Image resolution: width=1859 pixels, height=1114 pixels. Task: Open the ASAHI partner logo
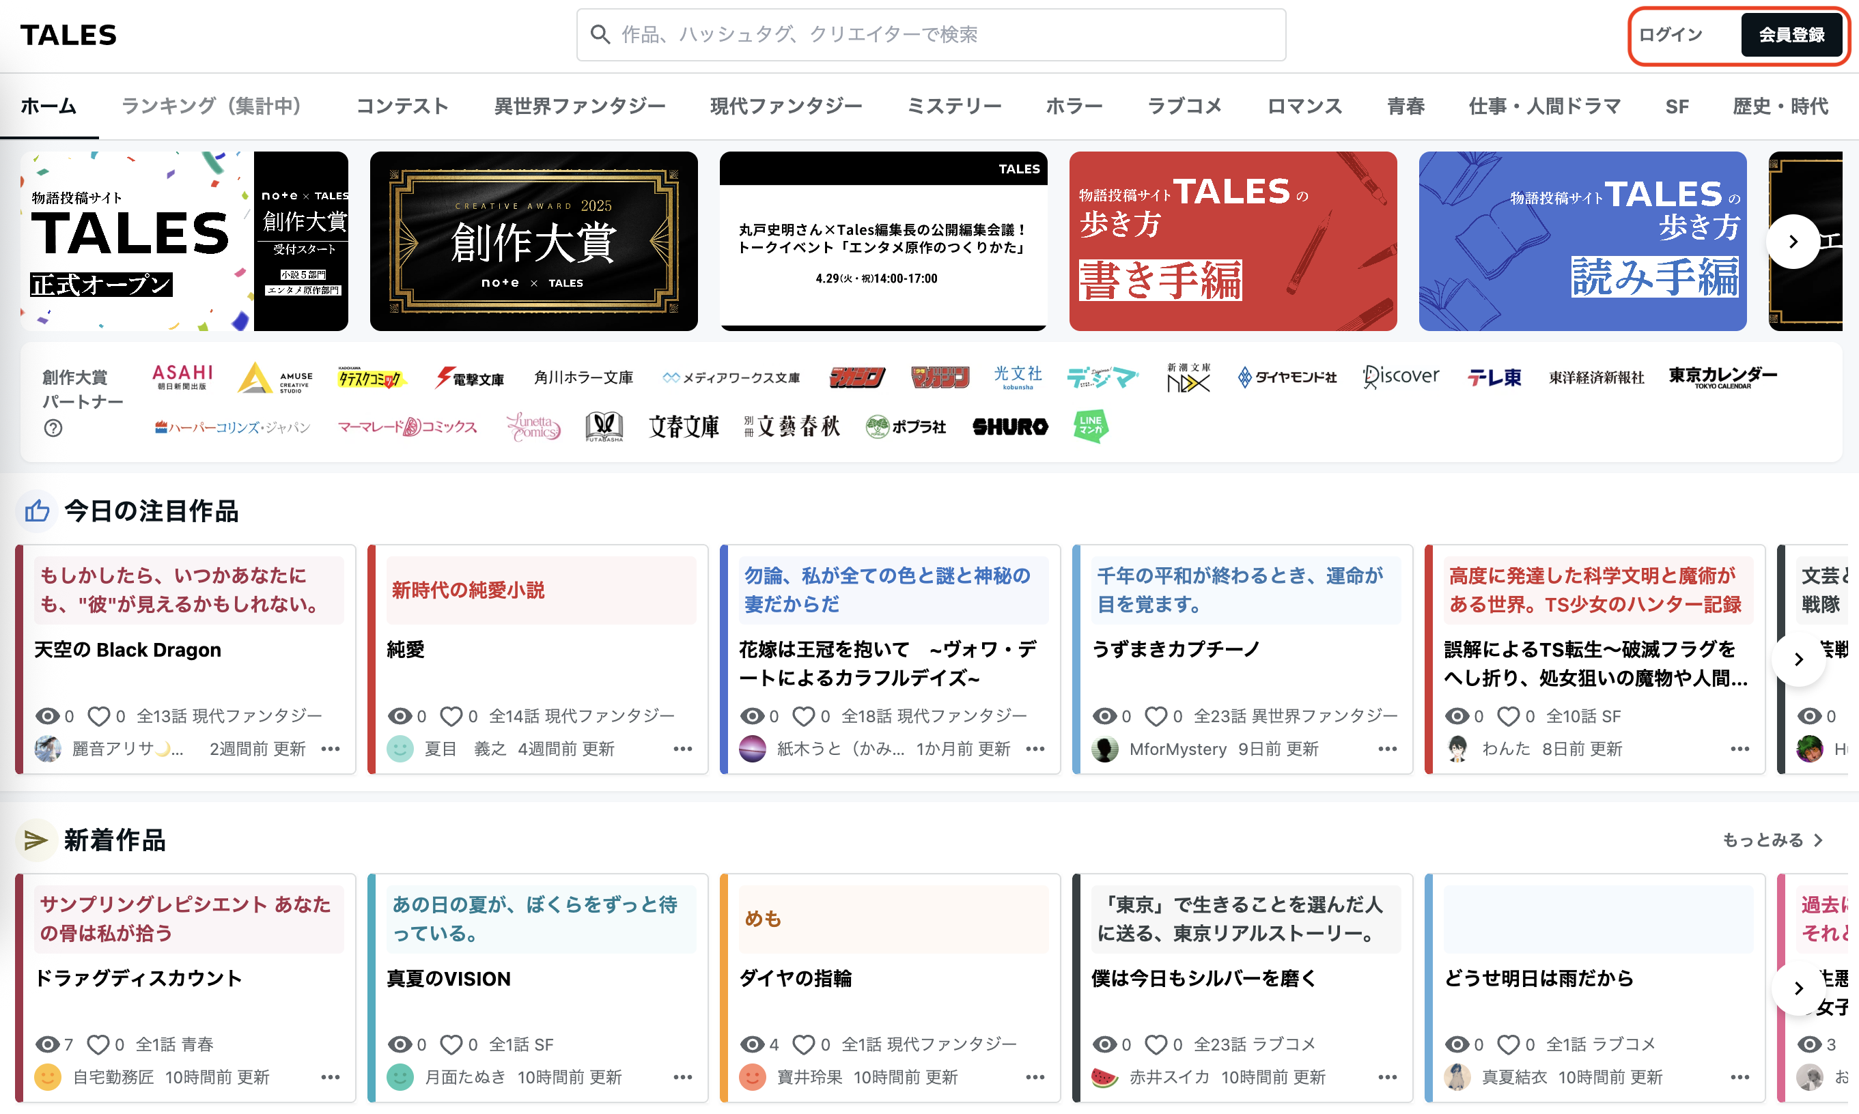pyautogui.click(x=182, y=377)
